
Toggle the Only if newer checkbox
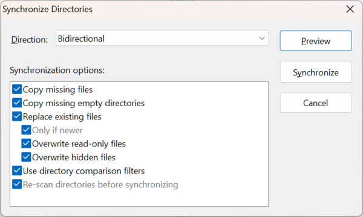click(x=26, y=130)
